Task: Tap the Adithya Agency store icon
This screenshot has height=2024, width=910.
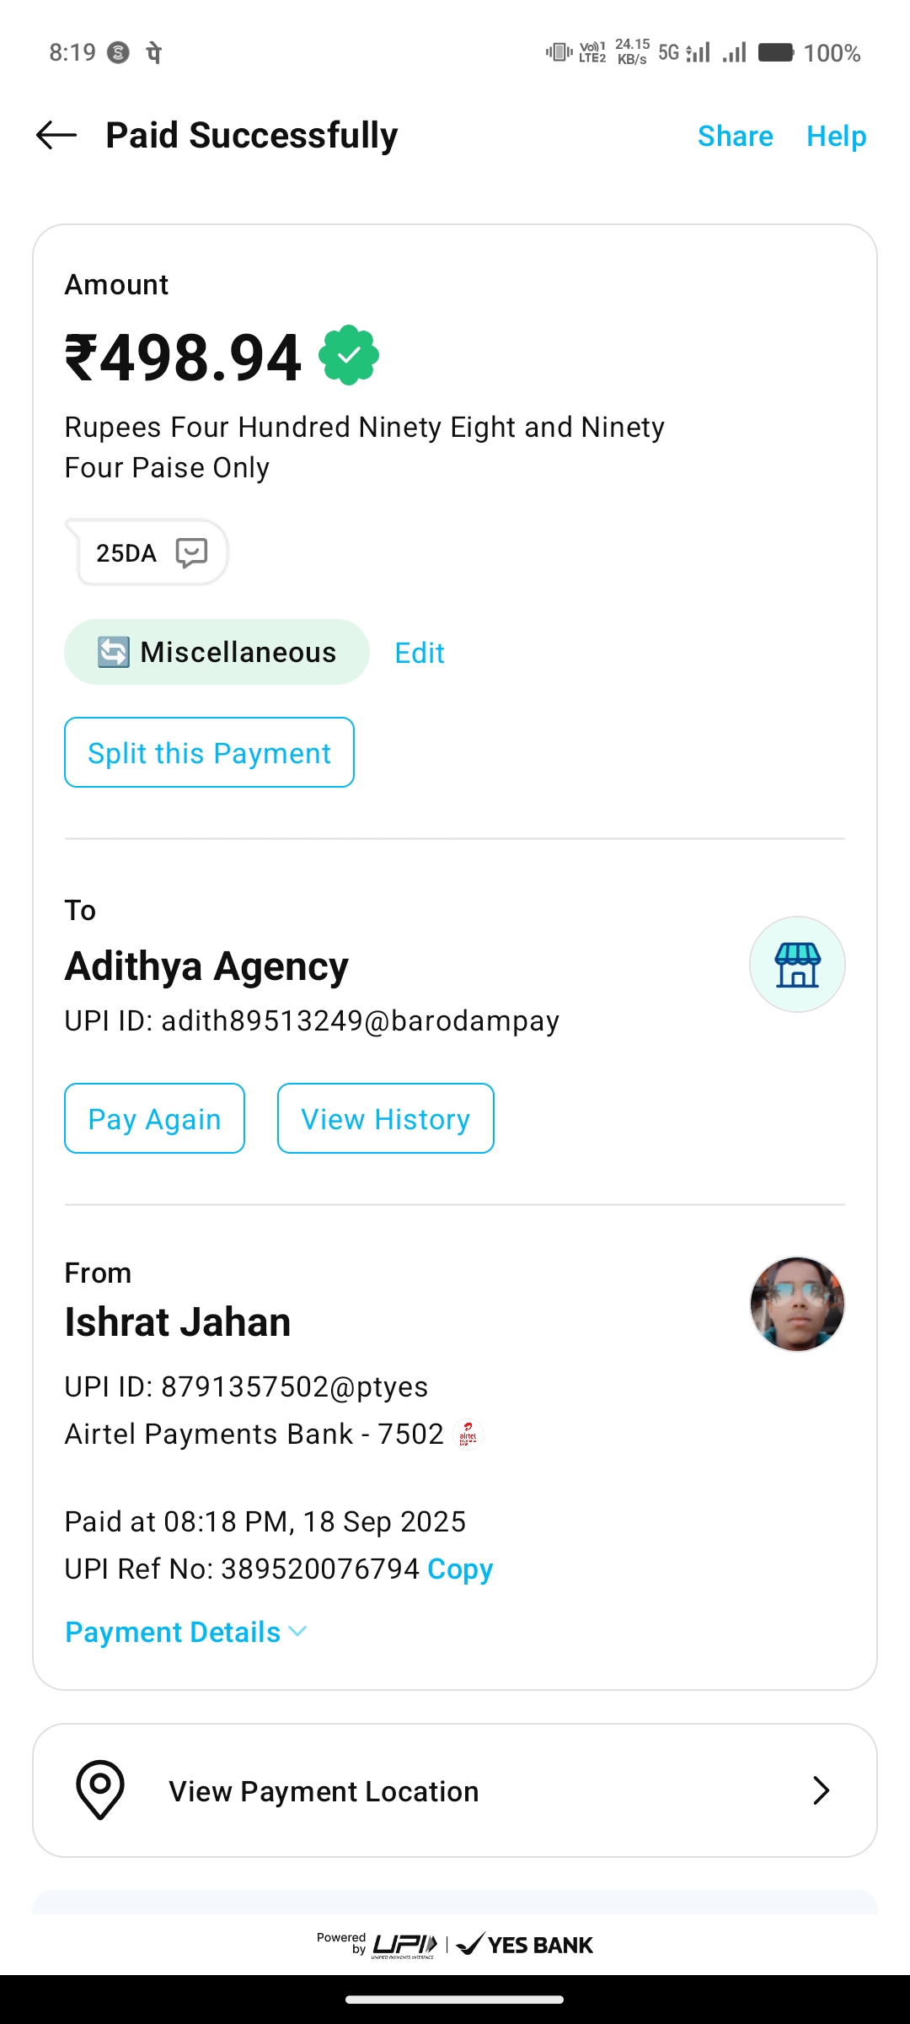Action: [x=796, y=965]
